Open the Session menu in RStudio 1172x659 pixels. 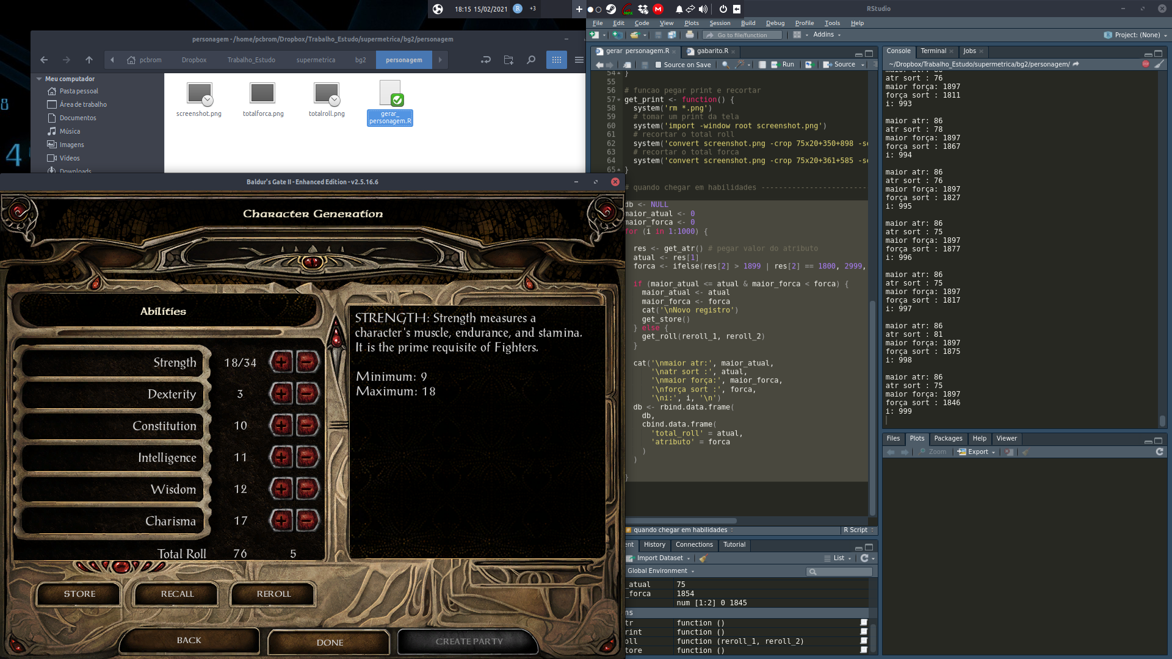point(719,23)
